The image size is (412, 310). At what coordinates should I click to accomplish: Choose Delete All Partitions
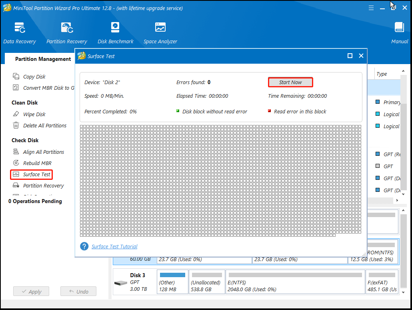coord(45,125)
